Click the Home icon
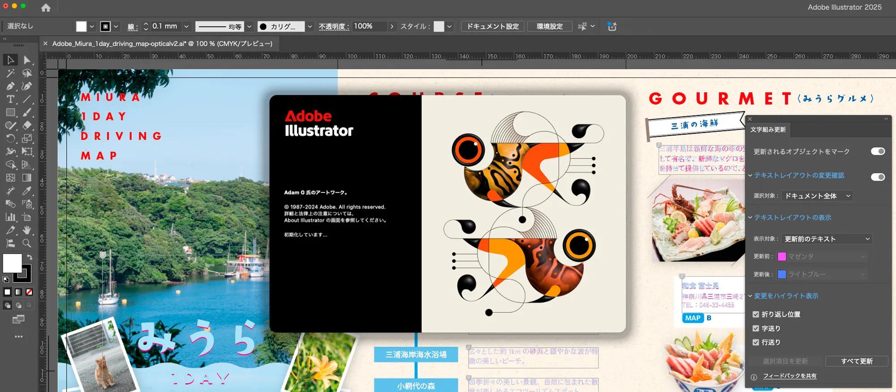The image size is (896, 392). tap(46, 8)
